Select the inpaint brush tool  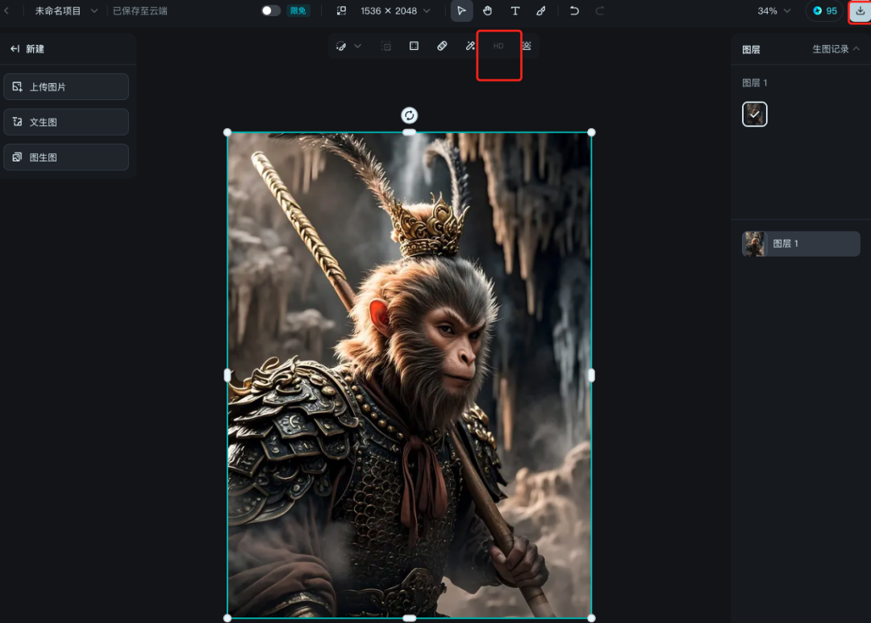click(341, 46)
